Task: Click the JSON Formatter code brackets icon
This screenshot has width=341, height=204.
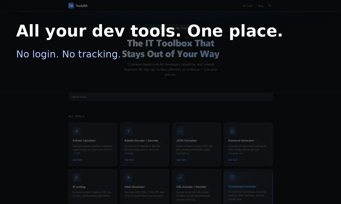Action: pyautogui.click(x=180, y=131)
